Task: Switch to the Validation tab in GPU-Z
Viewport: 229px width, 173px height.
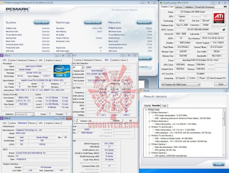Action: (x=189, y=7)
